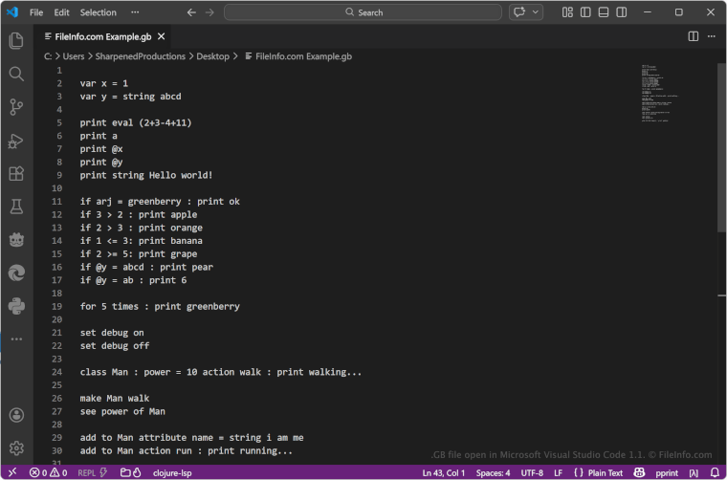Open the Search view in activity bar
The height and width of the screenshot is (480, 727).
[x=16, y=75]
